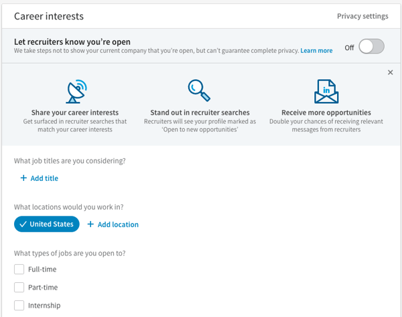Click the checkmark on the United States chip

click(23, 225)
